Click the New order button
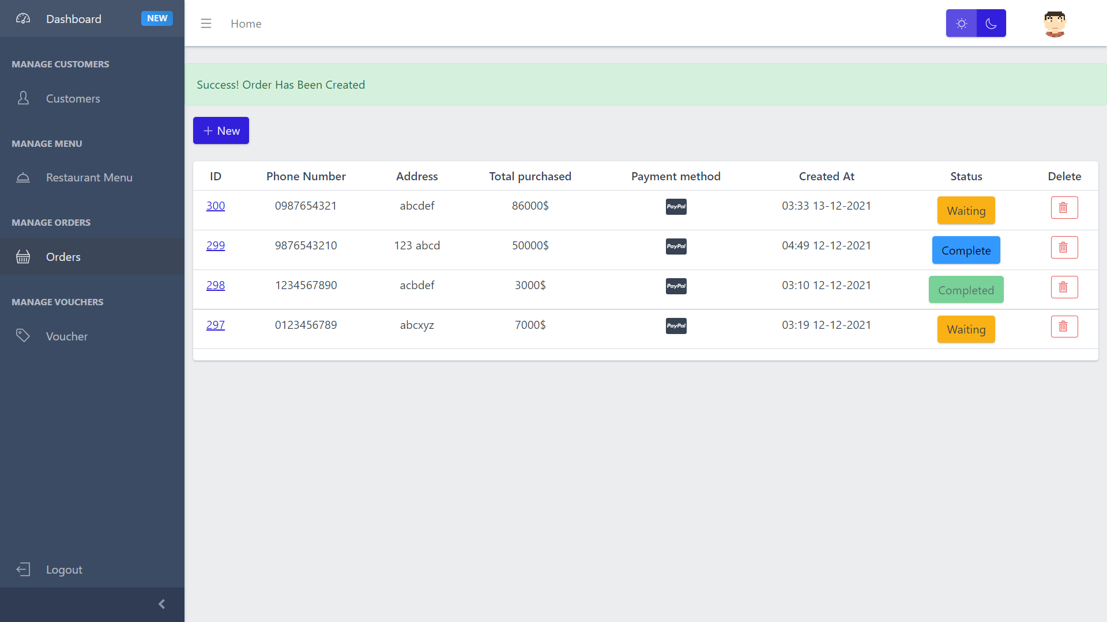Viewport: 1107px width, 622px height. point(220,131)
